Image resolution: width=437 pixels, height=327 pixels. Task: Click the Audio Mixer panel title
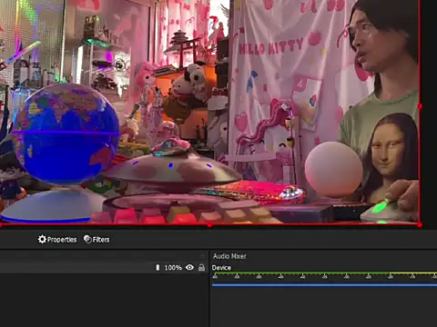pos(229,256)
